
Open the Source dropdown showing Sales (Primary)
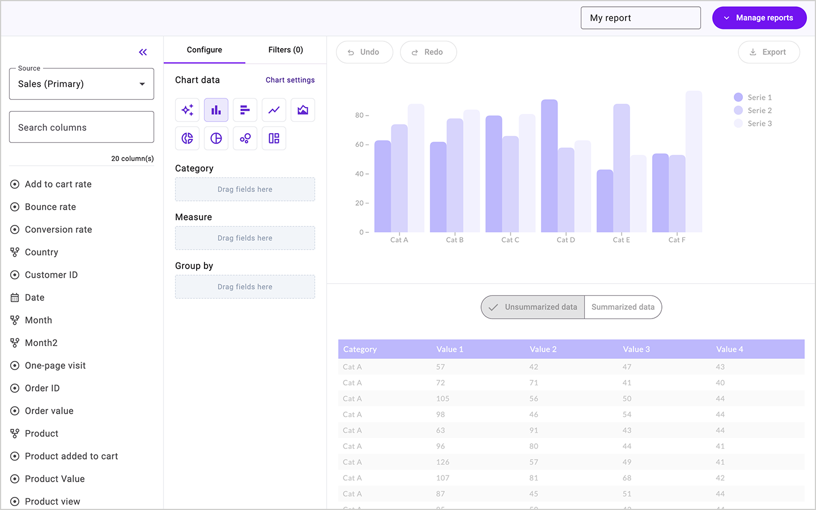point(81,83)
